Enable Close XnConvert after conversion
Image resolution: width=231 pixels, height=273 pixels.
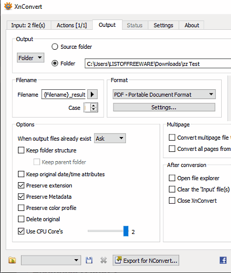[x=172, y=201]
